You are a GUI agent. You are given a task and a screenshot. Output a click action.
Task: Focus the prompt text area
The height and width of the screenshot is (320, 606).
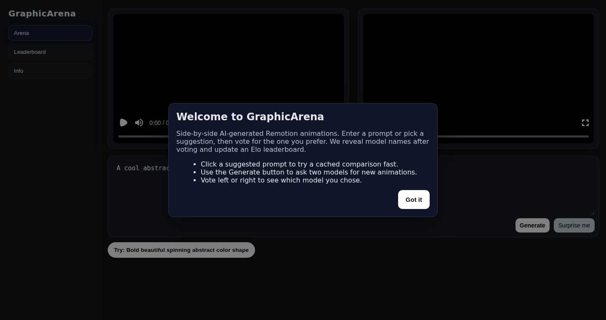click(x=353, y=188)
